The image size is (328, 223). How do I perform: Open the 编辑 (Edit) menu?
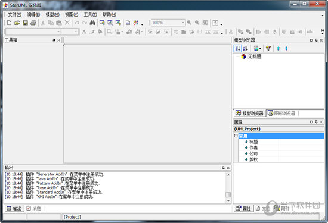pos(33,15)
